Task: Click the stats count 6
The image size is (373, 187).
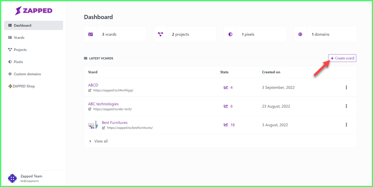Action: tap(232, 106)
